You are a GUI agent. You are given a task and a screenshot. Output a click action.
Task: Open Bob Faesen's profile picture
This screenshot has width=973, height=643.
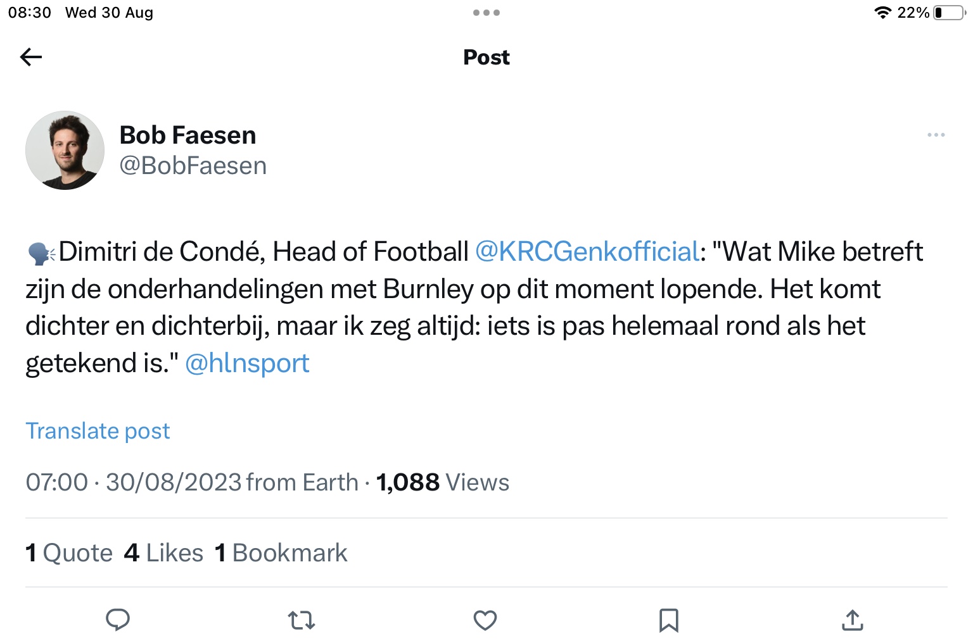tap(65, 151)
